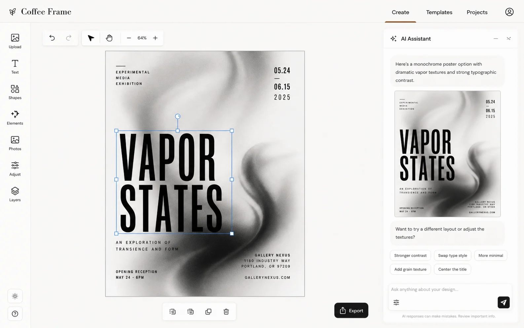
Task: Activate the hand pan tool
Action: tap(109, 38)
